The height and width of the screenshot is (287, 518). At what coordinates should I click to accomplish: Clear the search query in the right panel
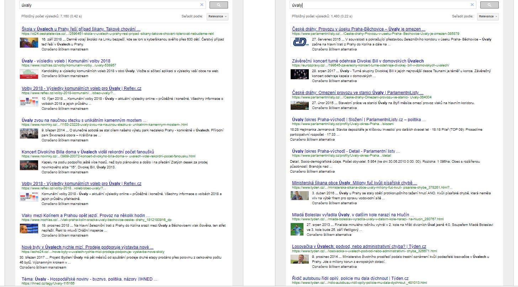(x=472, y=5)
